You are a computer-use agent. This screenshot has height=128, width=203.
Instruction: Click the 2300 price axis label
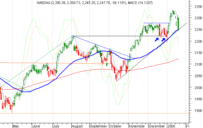[x=198, y=18]
